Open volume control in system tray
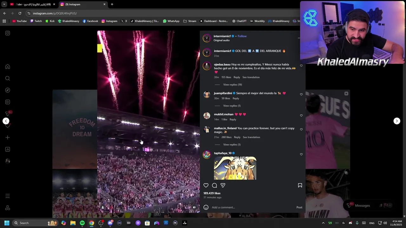 point(385,223)
